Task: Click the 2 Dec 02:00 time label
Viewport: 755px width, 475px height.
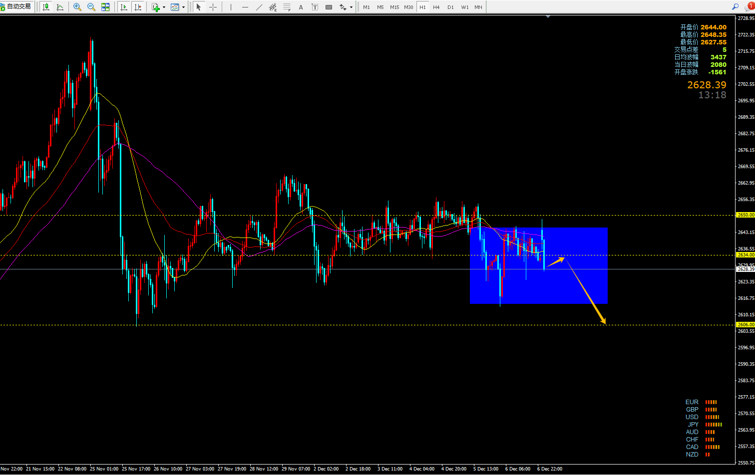Action: (x=326, y=469)
